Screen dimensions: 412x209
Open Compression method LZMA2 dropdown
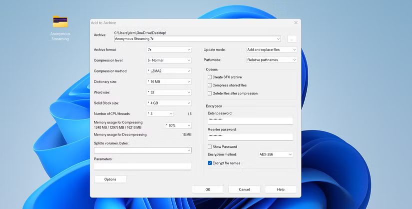[169, 71]
